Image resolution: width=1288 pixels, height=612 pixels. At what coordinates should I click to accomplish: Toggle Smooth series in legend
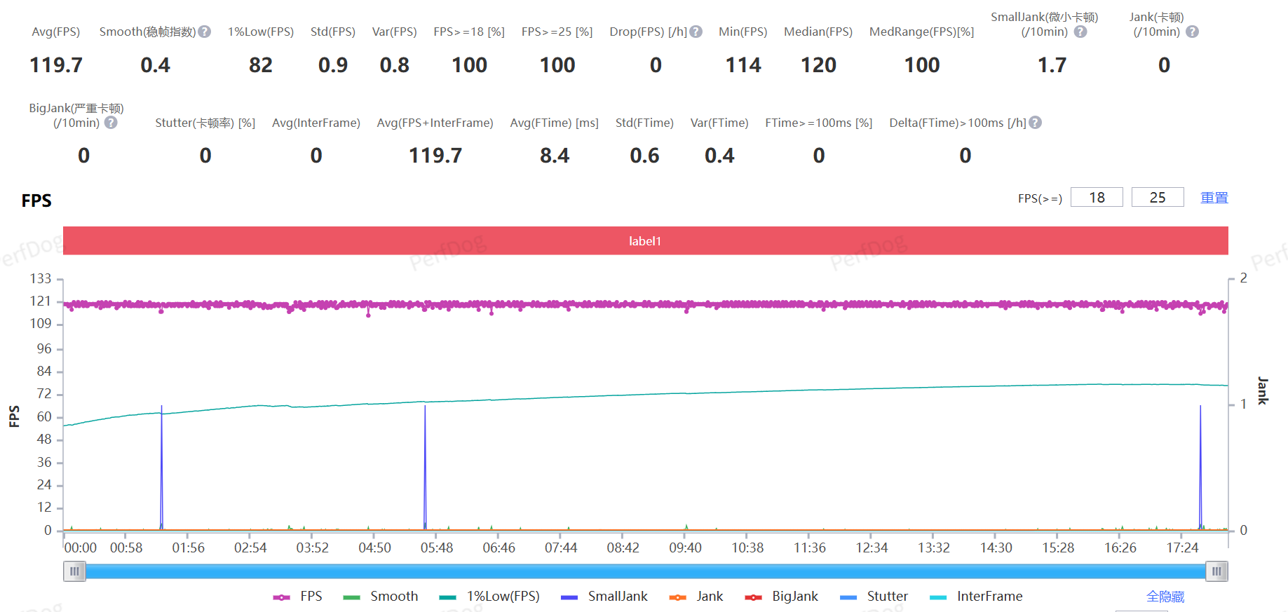pos(381,597)
